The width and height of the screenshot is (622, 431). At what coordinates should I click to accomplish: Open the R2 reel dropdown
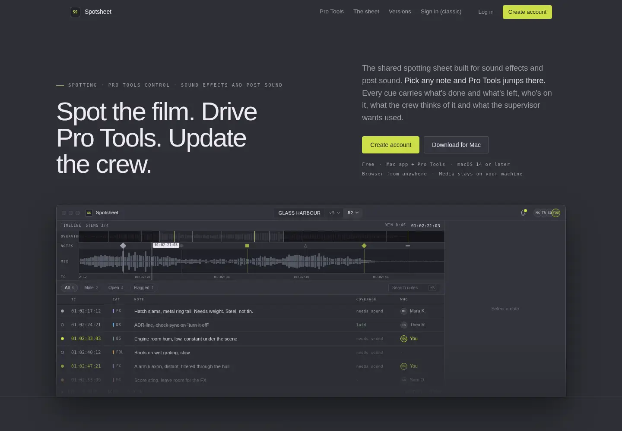coord(353,213)
